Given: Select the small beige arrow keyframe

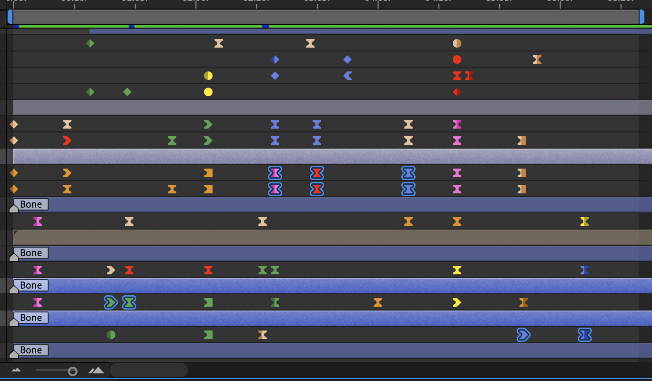Looking at the screenshot, I should click(x=111, y=270).
